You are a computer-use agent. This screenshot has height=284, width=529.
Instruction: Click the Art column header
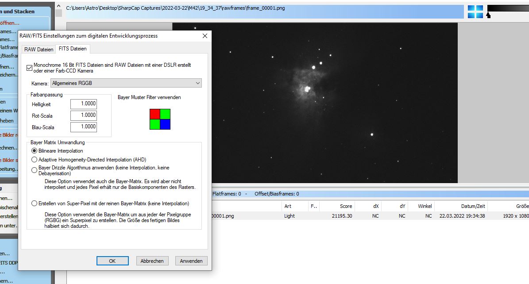point(295,206)
